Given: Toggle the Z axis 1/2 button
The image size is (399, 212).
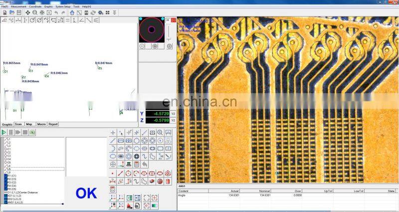Looking at the screenshot, I should 173,120.
